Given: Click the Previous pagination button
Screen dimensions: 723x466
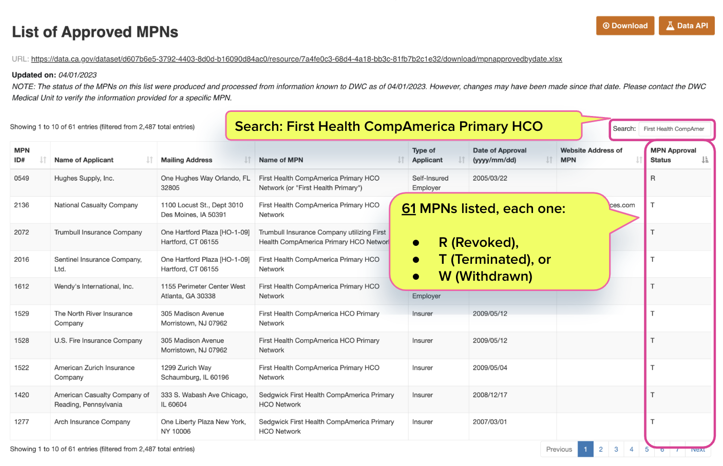Looking at the screenshot, I should pos(559,449).
